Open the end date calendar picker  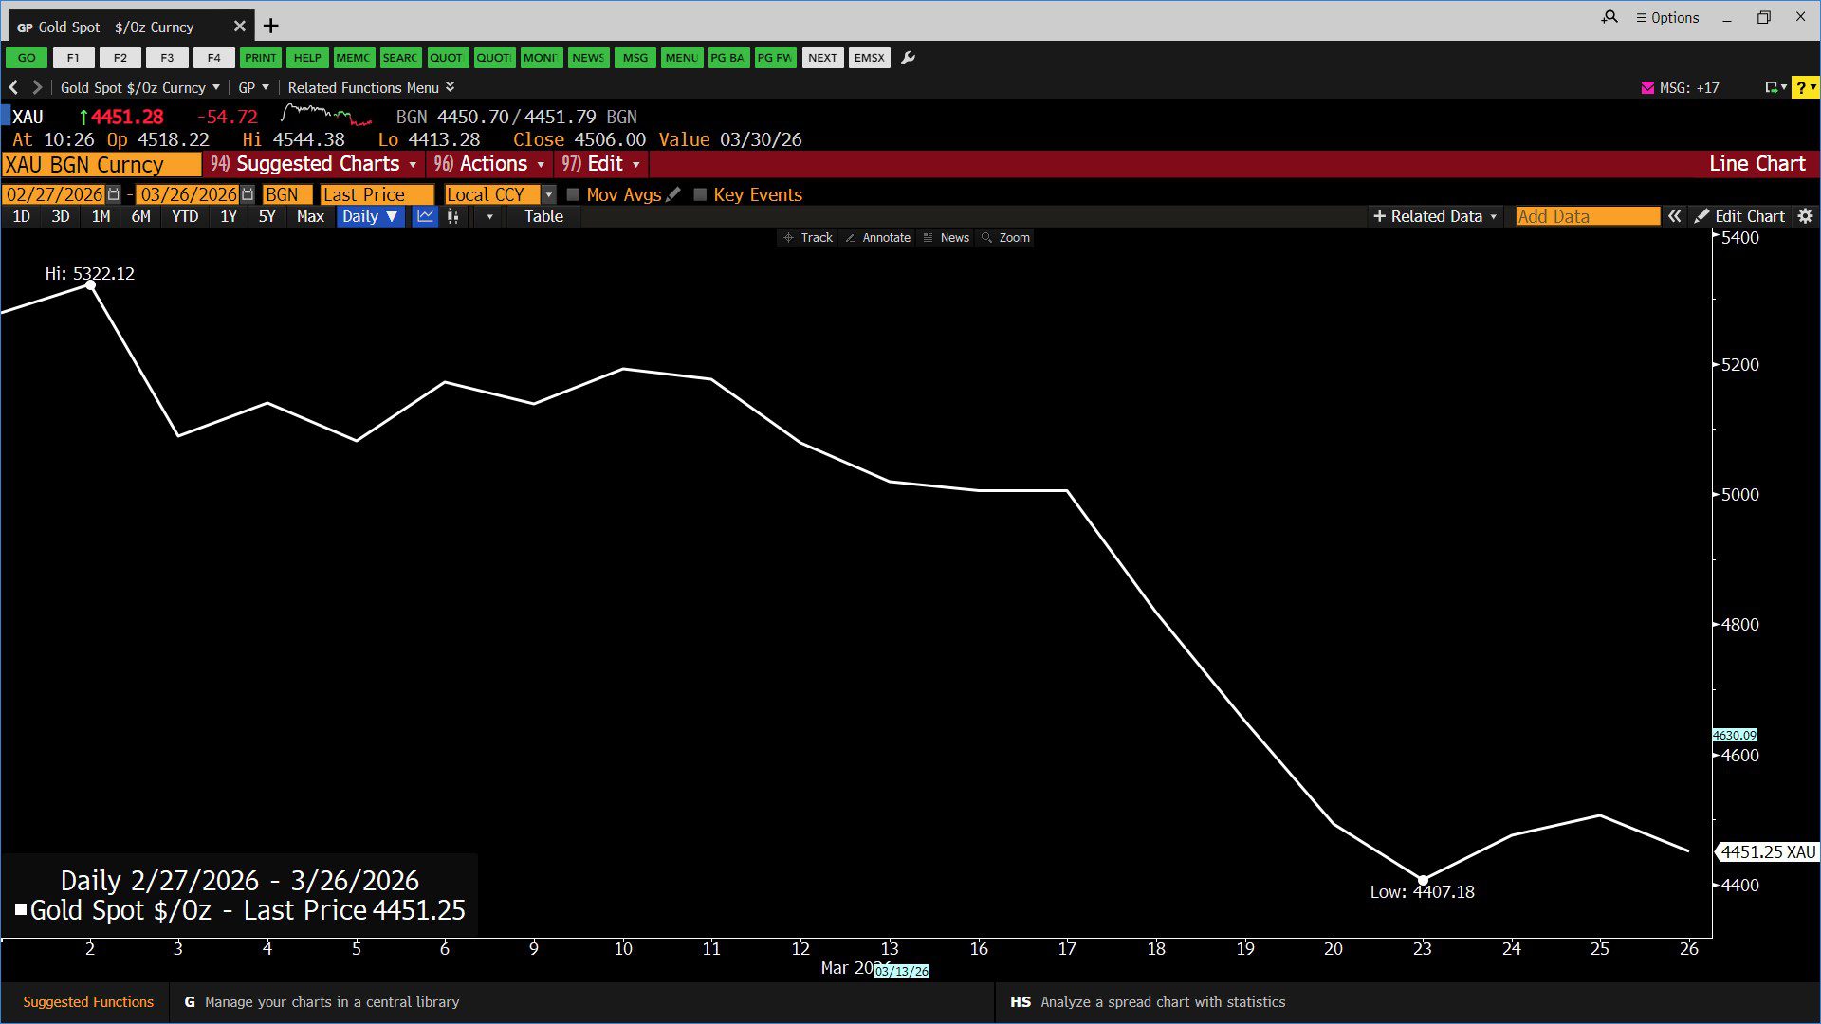[x=248, y=194]
